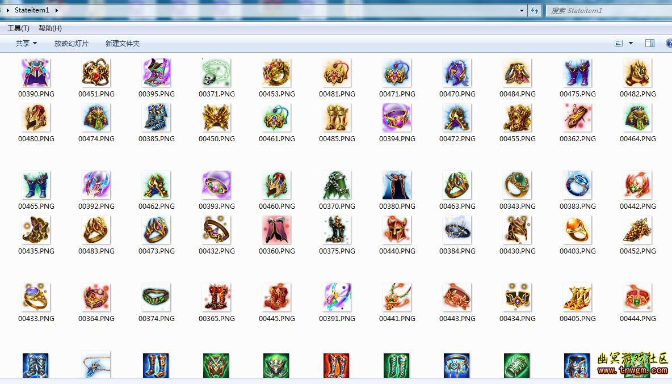The height and width of the screenshot is (384, 672).
Task: Select the 00470.PNG purple helmet icon
Action: (457, 73)
